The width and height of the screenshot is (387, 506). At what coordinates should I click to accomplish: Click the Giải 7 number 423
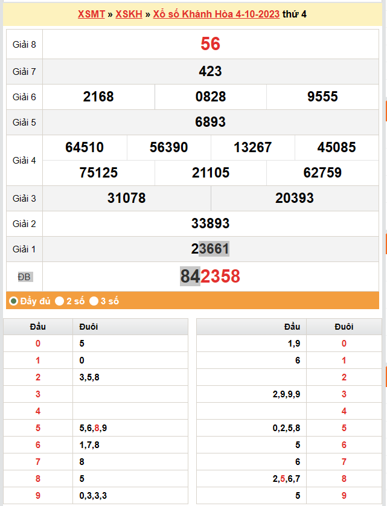click(210, 71)
